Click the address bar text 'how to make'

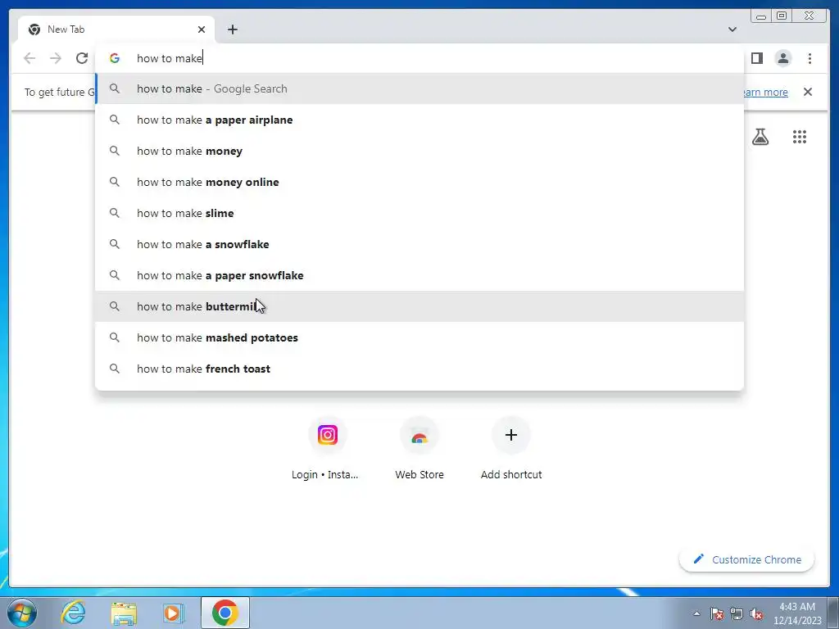pos(170,58)
